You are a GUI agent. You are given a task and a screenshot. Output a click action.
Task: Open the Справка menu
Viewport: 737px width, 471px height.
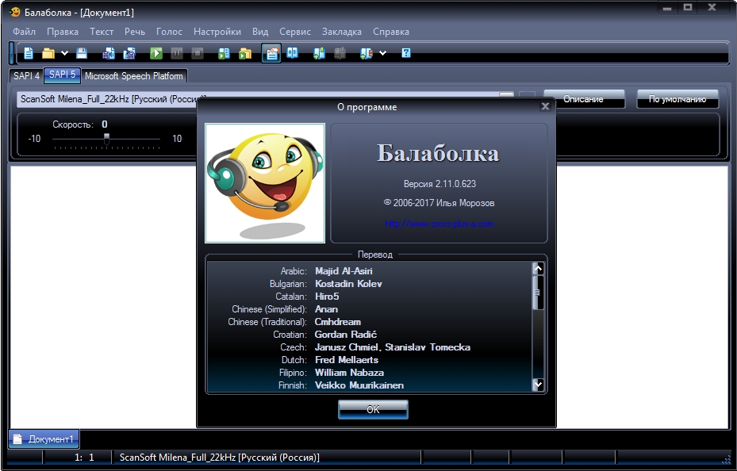[391, 32]
